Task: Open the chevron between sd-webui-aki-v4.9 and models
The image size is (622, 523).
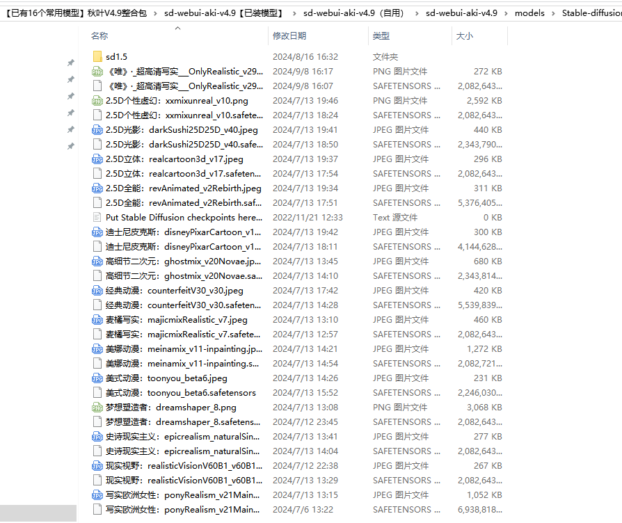Action: (507, 13)
